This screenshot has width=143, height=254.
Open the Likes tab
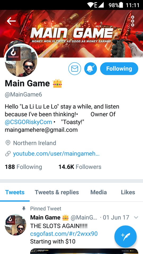pyautogui.click(x=128, y=192)
